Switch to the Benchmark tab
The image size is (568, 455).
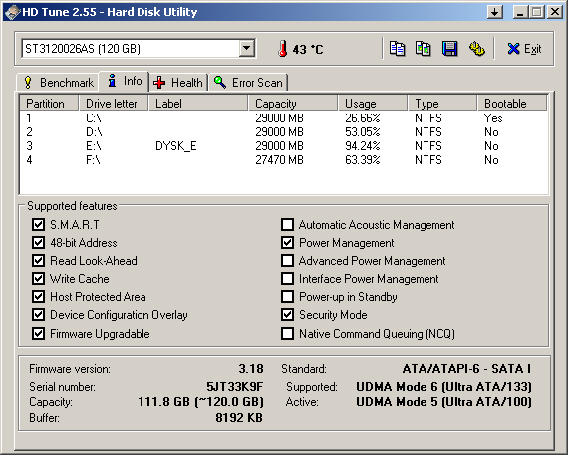(58, 83)
